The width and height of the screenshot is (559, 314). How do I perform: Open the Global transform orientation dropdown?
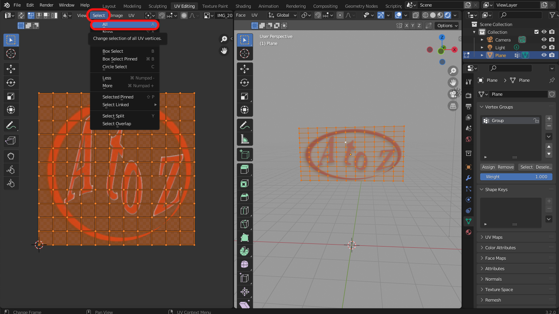click(283, 15)
